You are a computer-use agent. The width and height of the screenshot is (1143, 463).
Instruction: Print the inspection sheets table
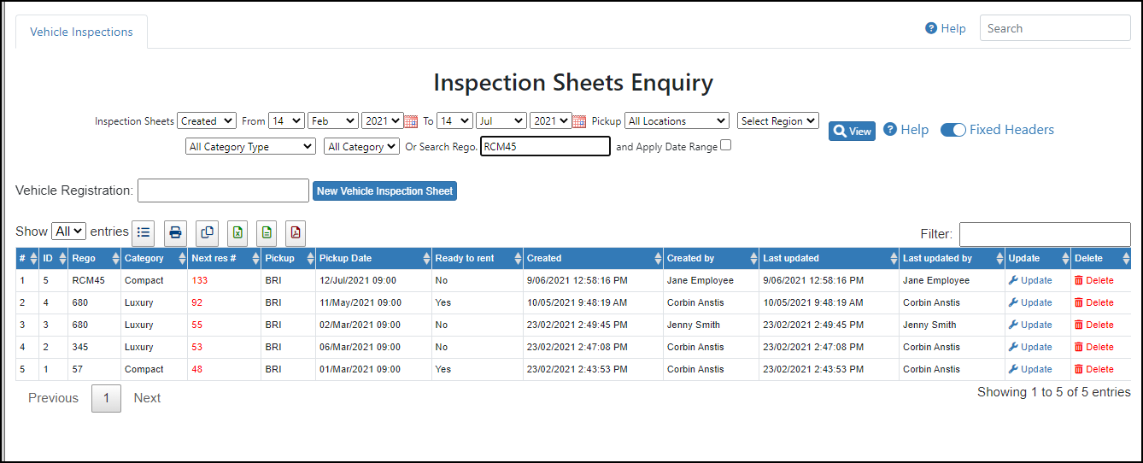pyautogui.click(x=175, y=232)
